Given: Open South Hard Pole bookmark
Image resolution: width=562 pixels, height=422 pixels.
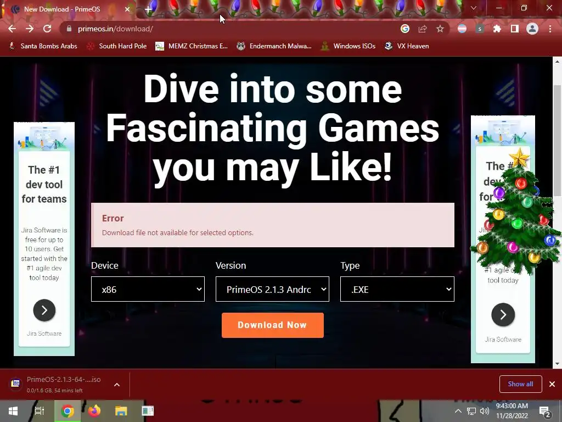Looking at the screenshot, I should (117, 46).
